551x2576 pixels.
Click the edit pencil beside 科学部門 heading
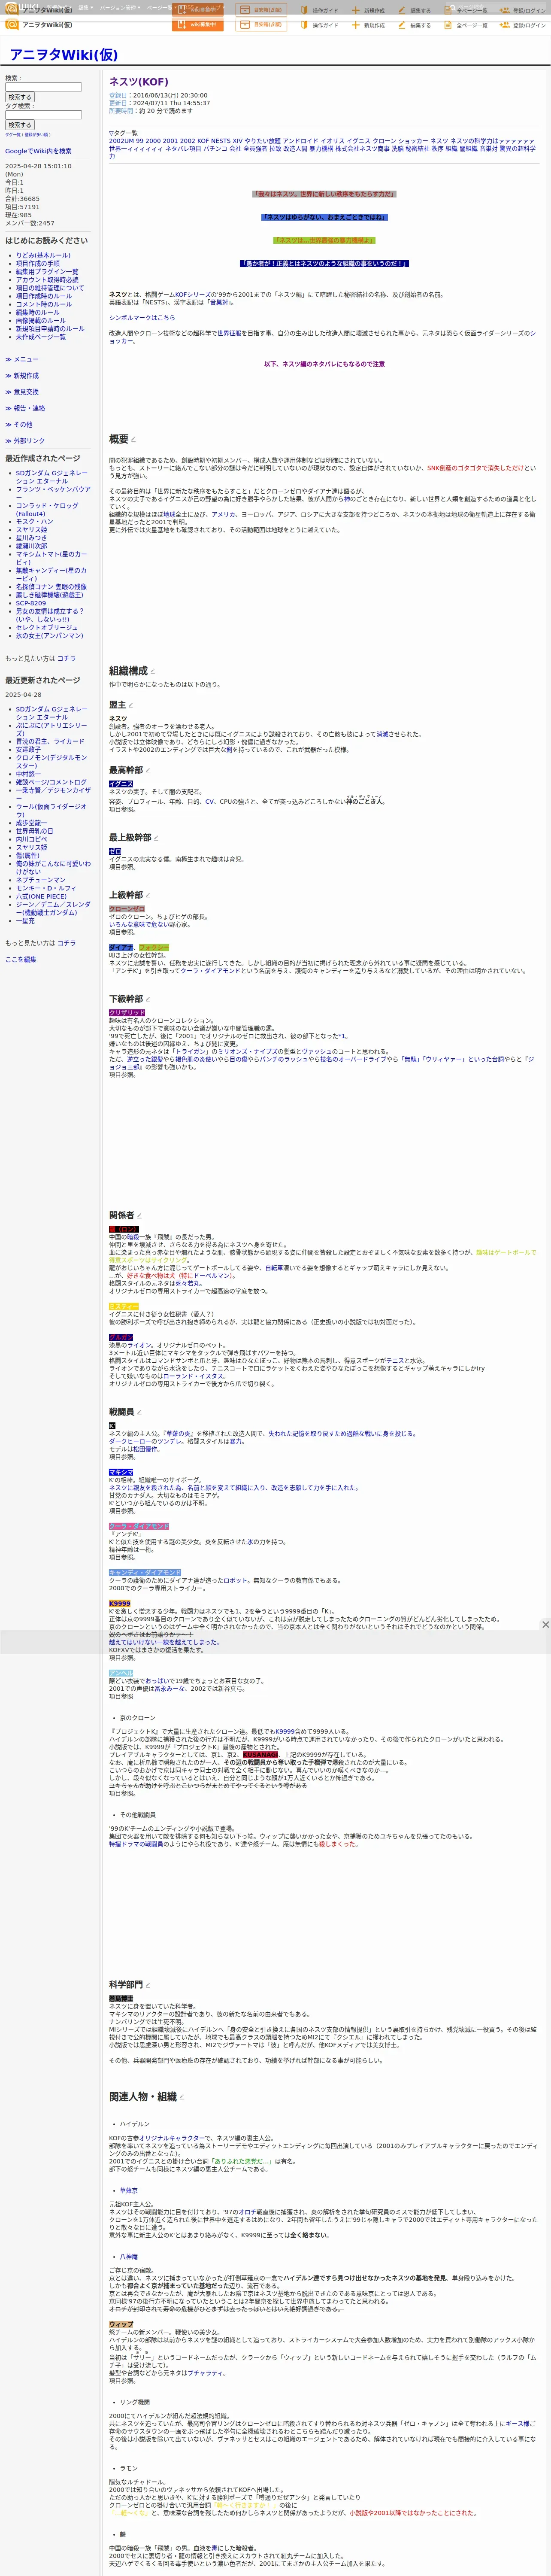pos(147,1985)
